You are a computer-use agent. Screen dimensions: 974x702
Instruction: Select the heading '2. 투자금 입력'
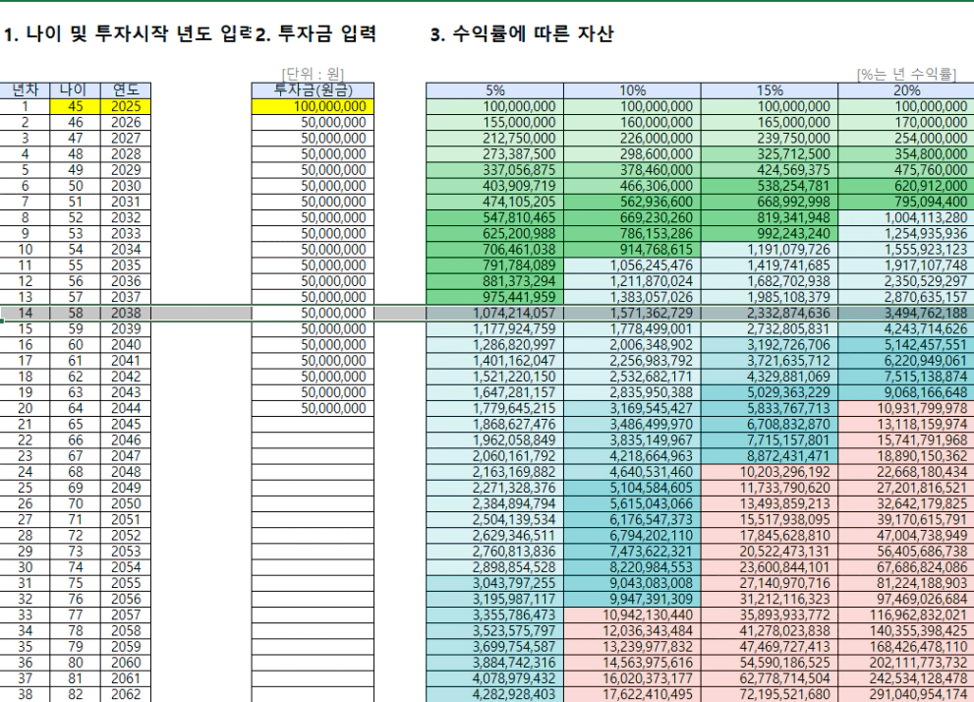[316, 33]
